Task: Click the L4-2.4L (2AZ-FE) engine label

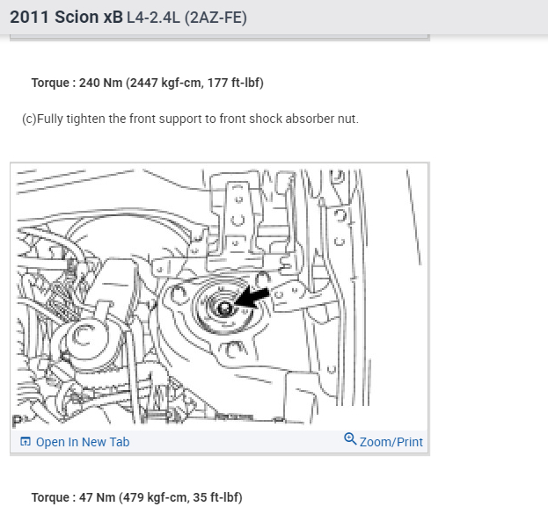Action: [186, 18]
